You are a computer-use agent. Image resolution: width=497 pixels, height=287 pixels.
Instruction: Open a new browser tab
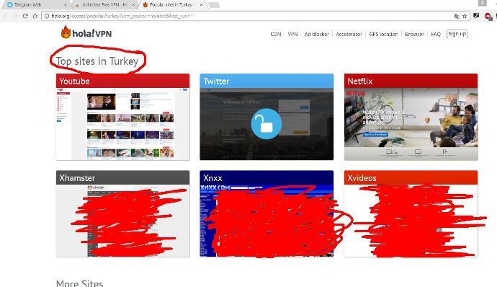(214, 5)
